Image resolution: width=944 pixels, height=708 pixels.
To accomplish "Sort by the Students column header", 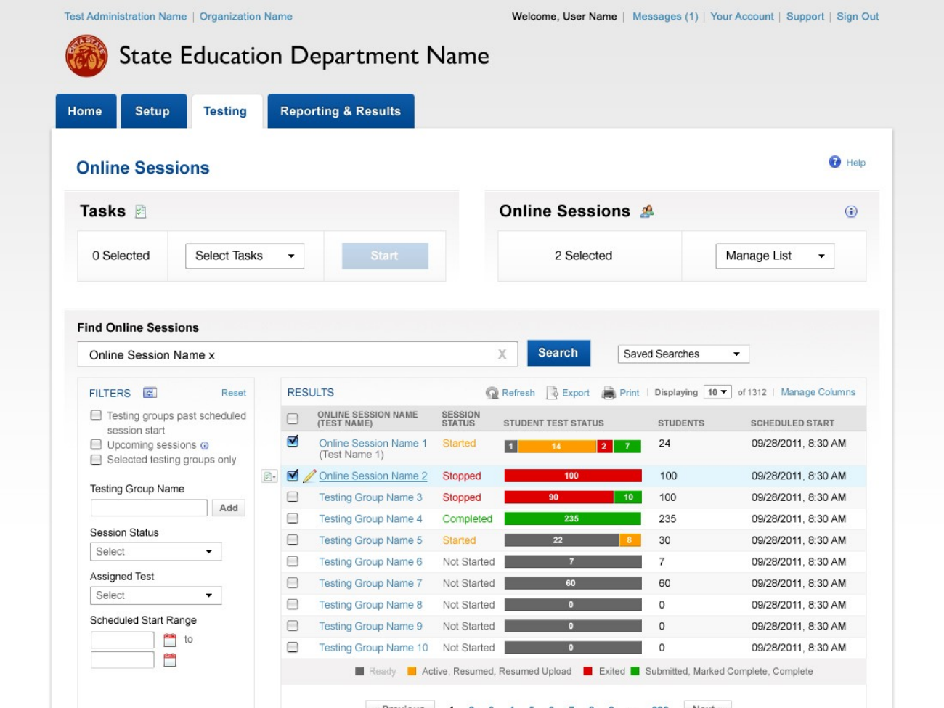I will click(x=681, y=423).
